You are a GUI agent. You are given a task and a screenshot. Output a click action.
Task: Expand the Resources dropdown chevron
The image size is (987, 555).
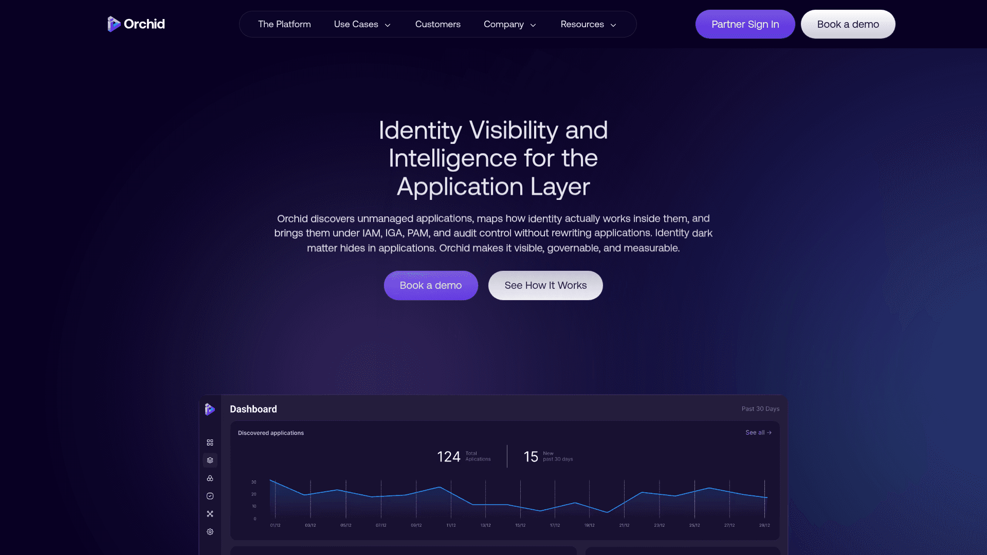point(613,25)
